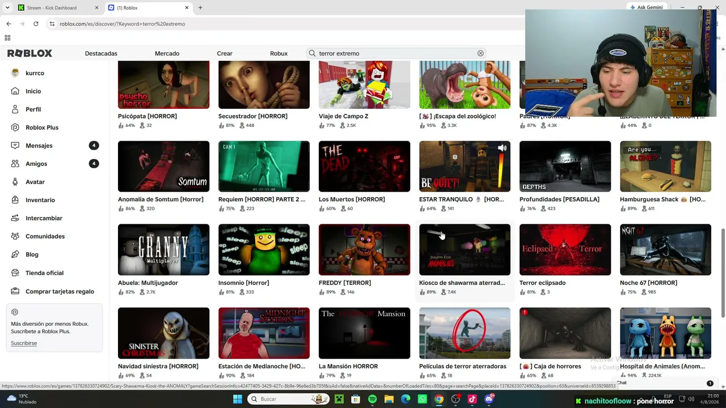Open WhatsApp from the taskbar
This screenshot has width=726, height=408.
(422, 399)
